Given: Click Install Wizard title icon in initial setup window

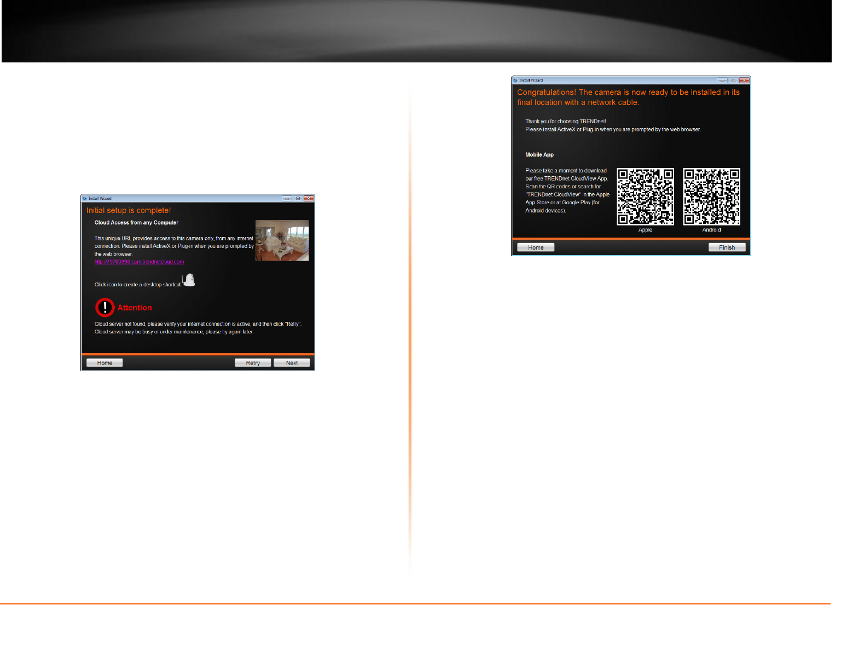Looking at the screenshot, I should (x=85, y=198).
